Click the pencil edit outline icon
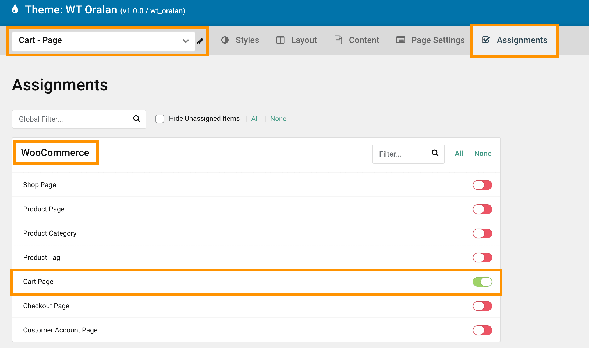 200,41
